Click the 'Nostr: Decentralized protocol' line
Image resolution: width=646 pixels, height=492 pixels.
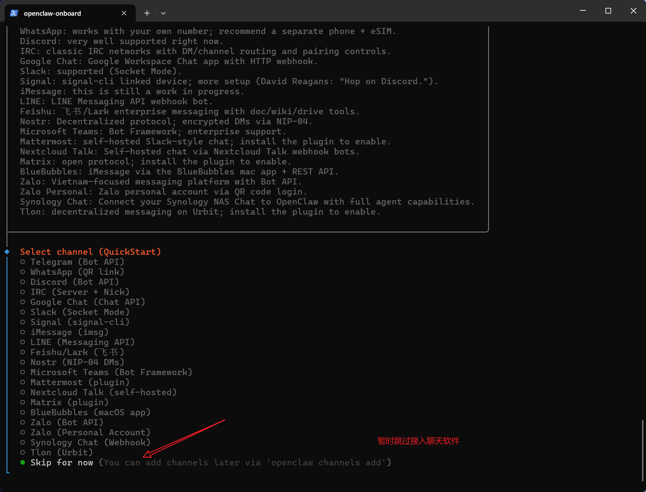pos(166,121)
